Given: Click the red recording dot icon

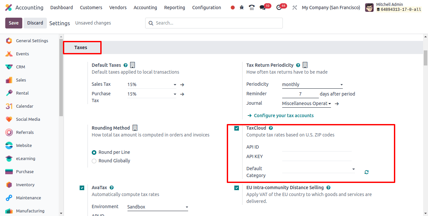Looking at the screenshot, I should coord(233,8).
